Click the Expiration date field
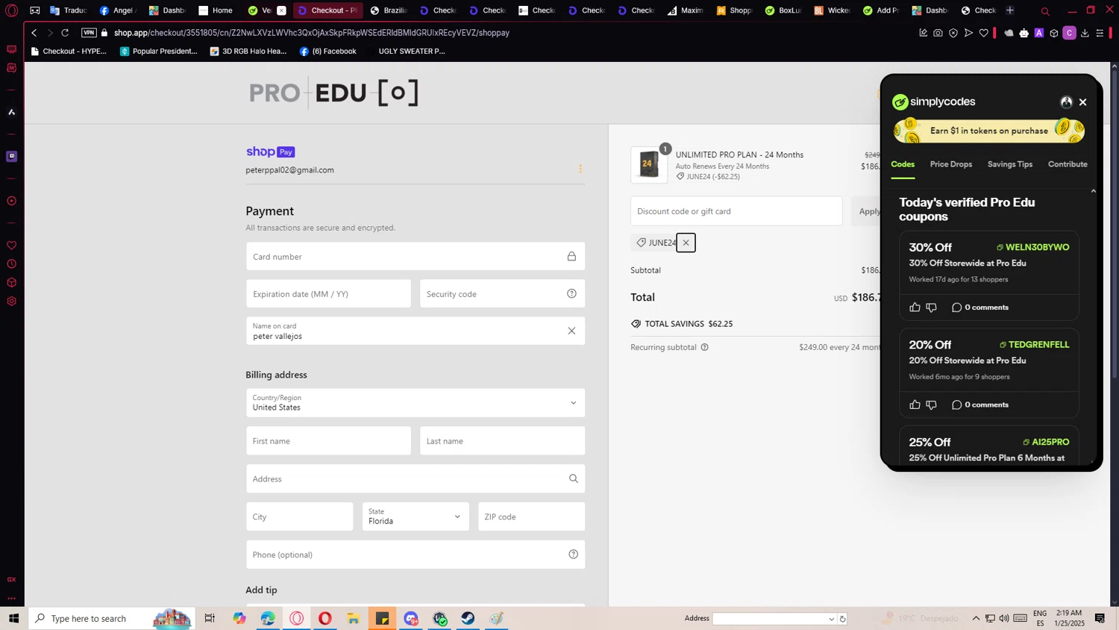Image resolution: width=1119 pixels, height=630 pixels. pos(328,294)
